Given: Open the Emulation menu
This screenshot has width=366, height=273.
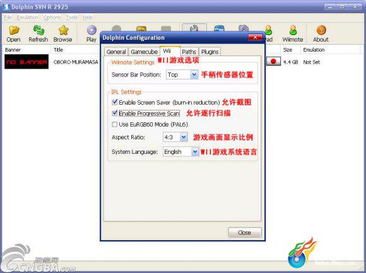Looking at the screenshot, I should coord(28,18).
